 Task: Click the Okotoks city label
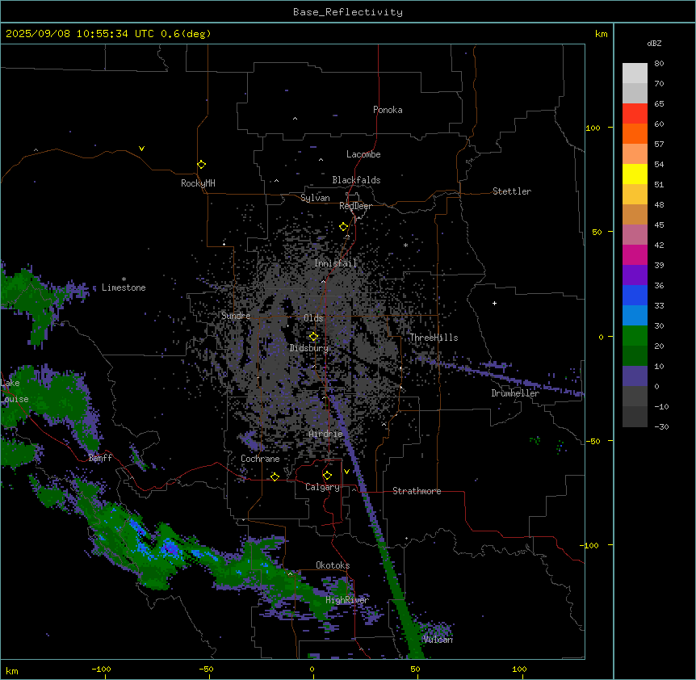click(333, 565)
